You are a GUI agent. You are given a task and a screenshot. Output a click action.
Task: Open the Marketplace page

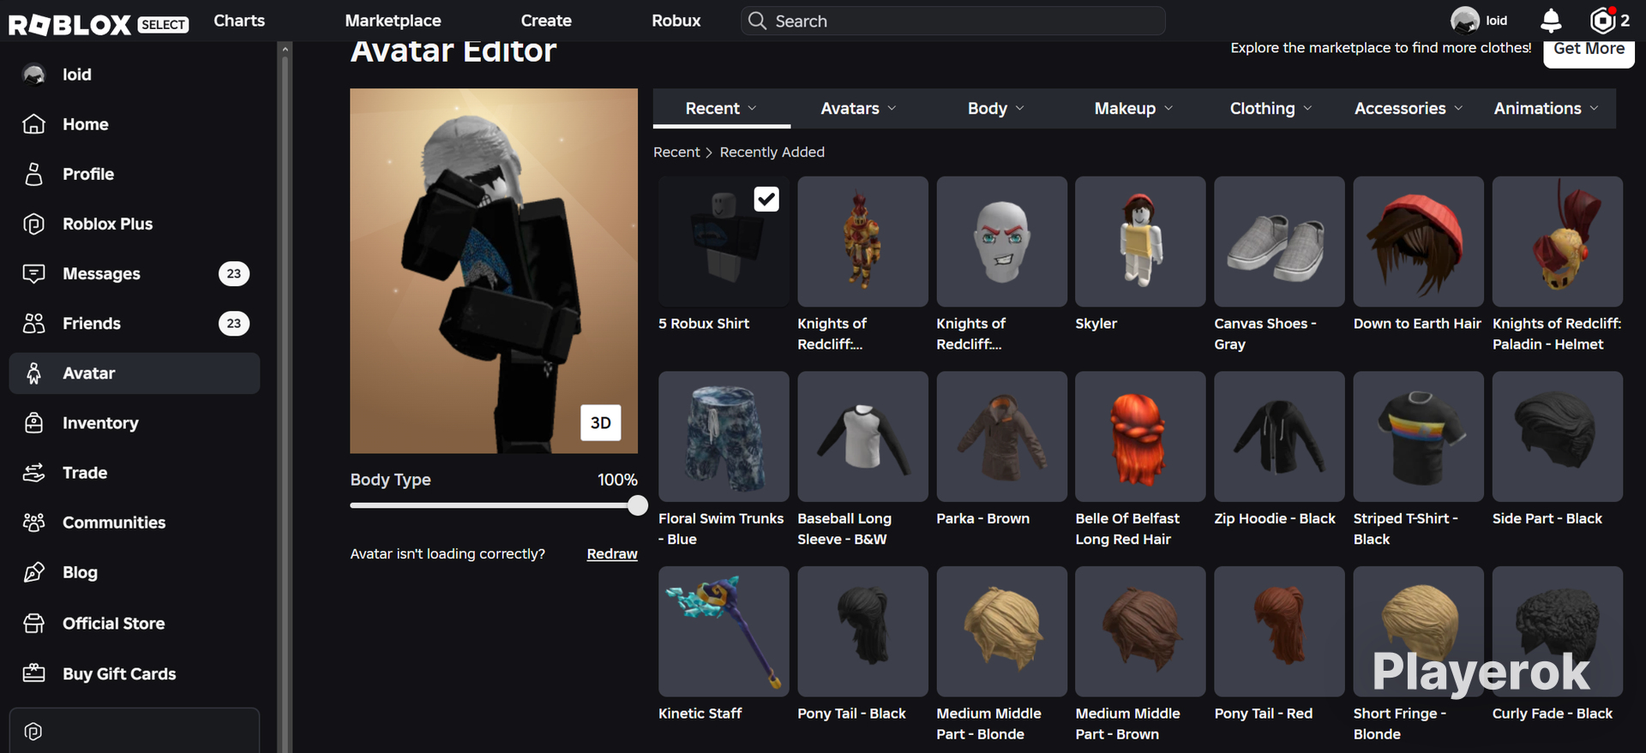click(x=393, y=21)
